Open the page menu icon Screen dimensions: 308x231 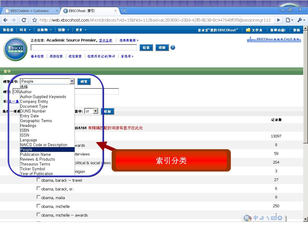coord(289,20)
